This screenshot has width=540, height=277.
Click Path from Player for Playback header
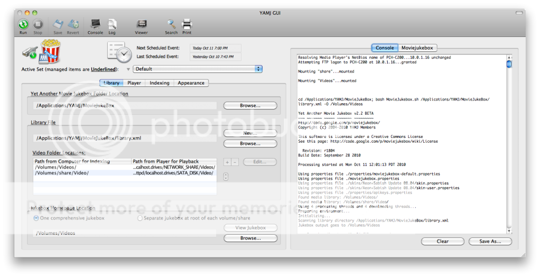(174, 161)
